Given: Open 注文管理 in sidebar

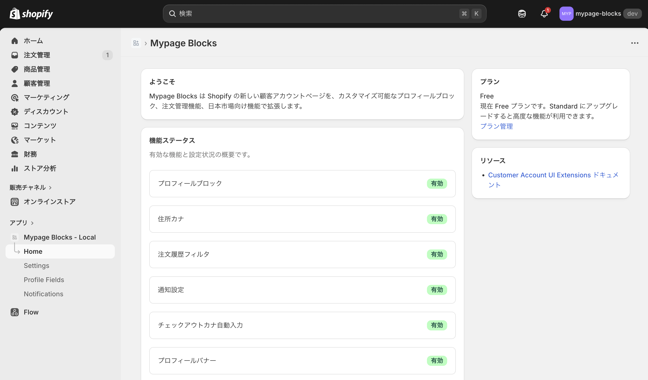Looking at the screenshot, I should pos(37,55).
